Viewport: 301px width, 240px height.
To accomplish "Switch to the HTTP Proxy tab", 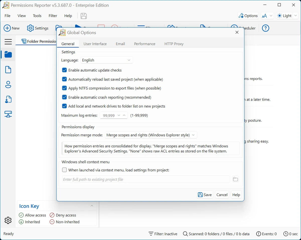I will [174, 44].
